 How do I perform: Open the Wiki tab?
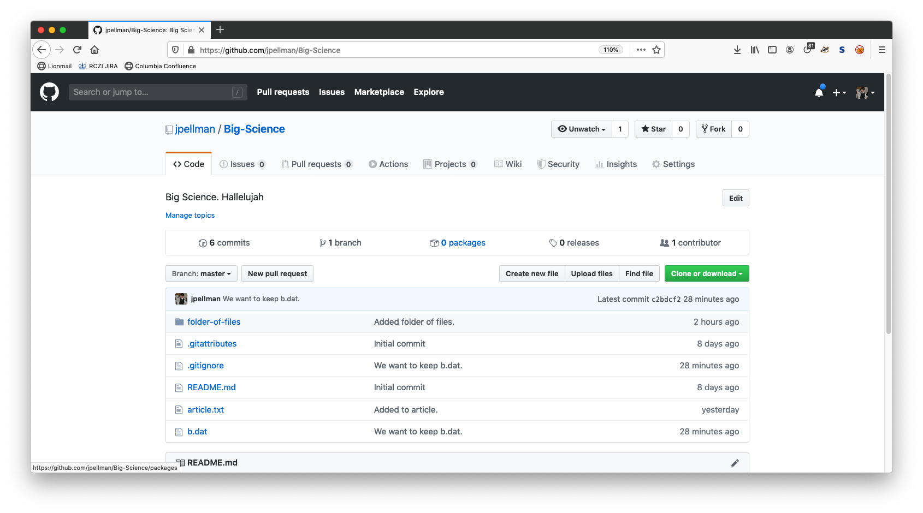(x=508, y=164)
